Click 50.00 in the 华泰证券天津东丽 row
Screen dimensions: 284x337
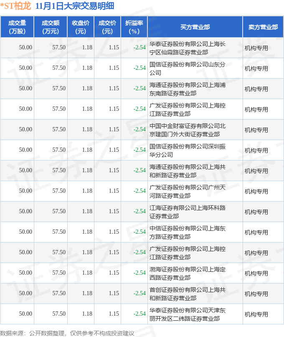[25, 314]
